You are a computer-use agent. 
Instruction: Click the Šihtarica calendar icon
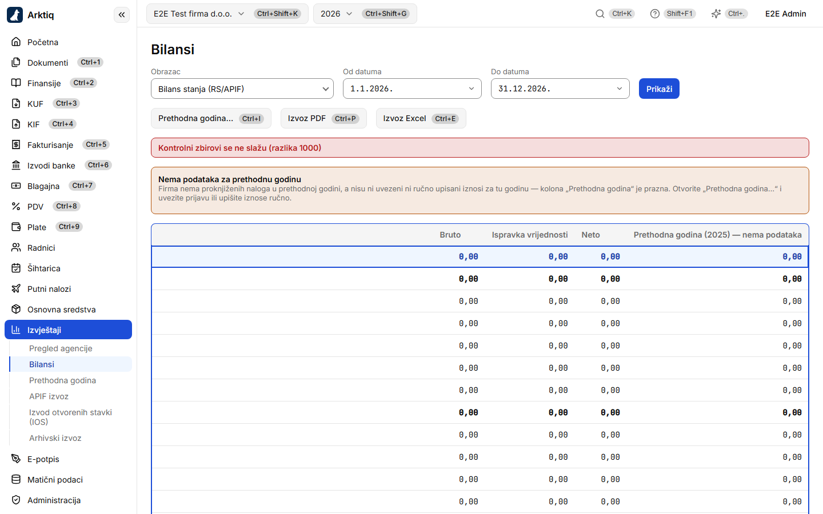tap(16, 268)
